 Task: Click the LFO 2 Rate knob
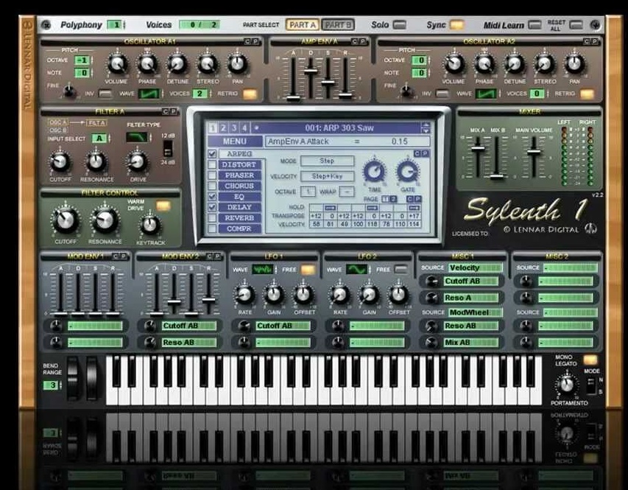pyautogui.click(x=339, y=295)
